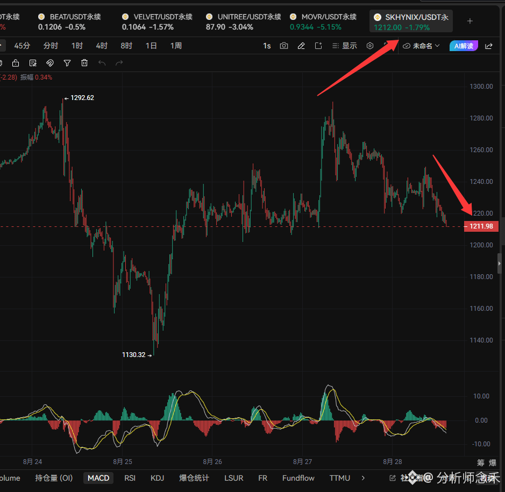Screen dimensions: 505x492
Task: Expand the right side panel arrow
Action: pyautogui.click(x=500, y=263)
